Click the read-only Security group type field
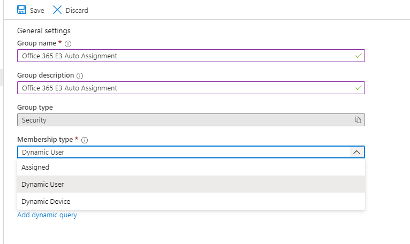Screen dimensions: 410x244 pyautogui.click(x=191, y=120)
